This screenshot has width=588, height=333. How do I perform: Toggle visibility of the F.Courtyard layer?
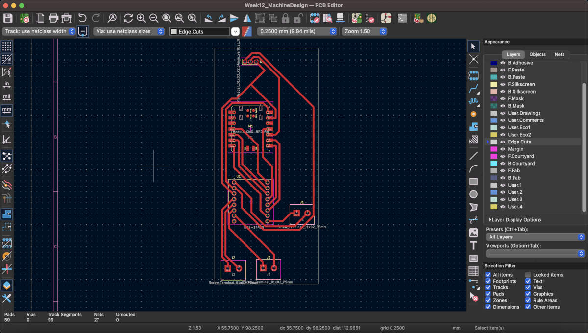pyautogui.click(x=503, y=156)
